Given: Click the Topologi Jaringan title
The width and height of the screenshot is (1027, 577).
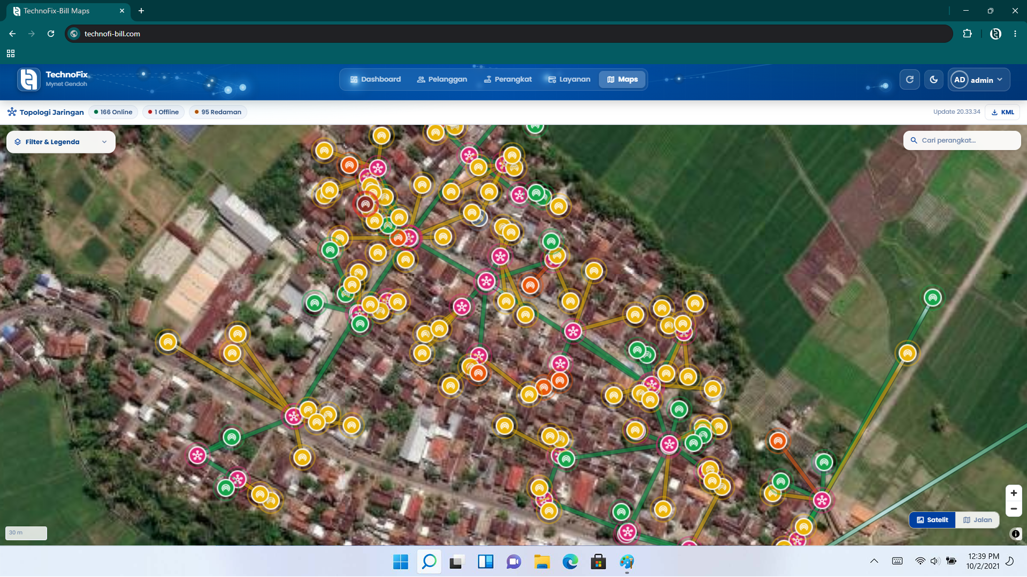Looking at the screenshot, I should click(x=51, y=112).
